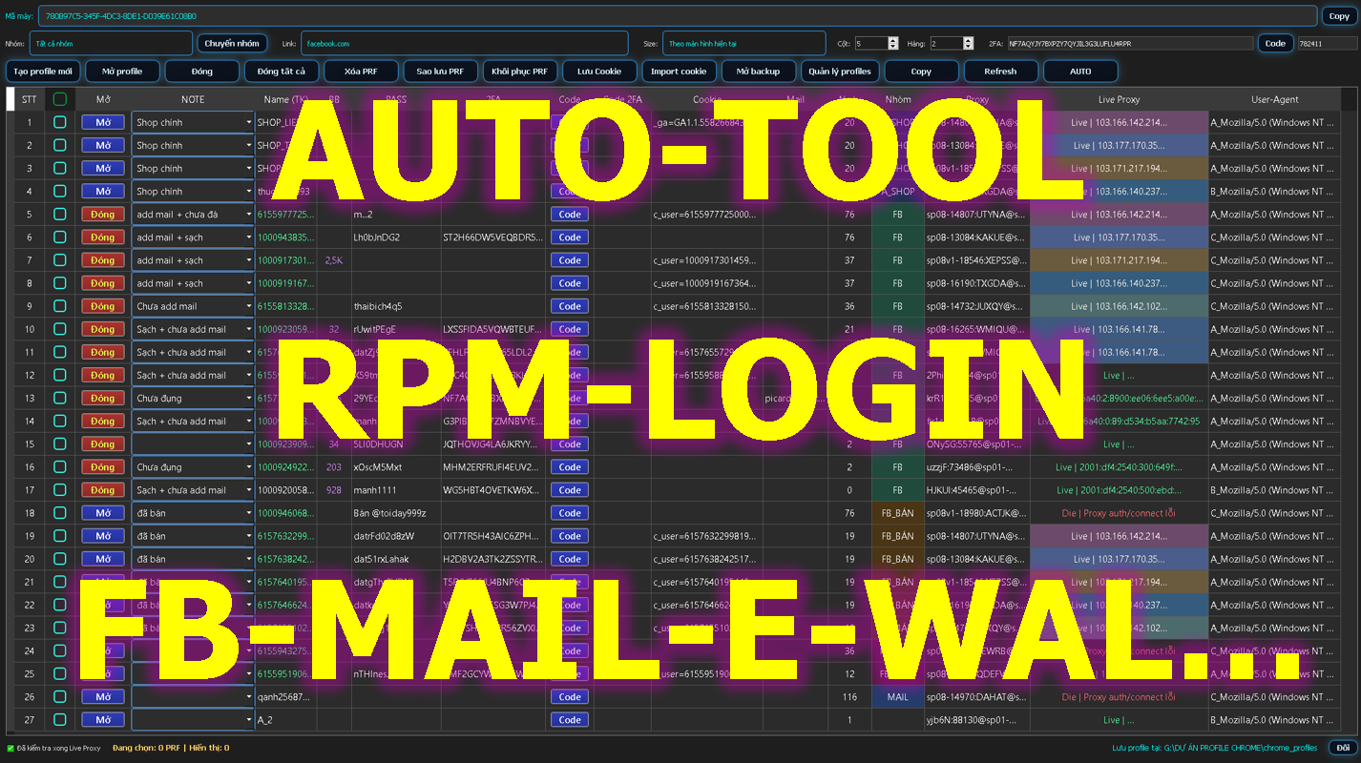This screenshot has height=763, width=1361.
Task: Select the checkbox for row 9
Action: pos(60,306)
